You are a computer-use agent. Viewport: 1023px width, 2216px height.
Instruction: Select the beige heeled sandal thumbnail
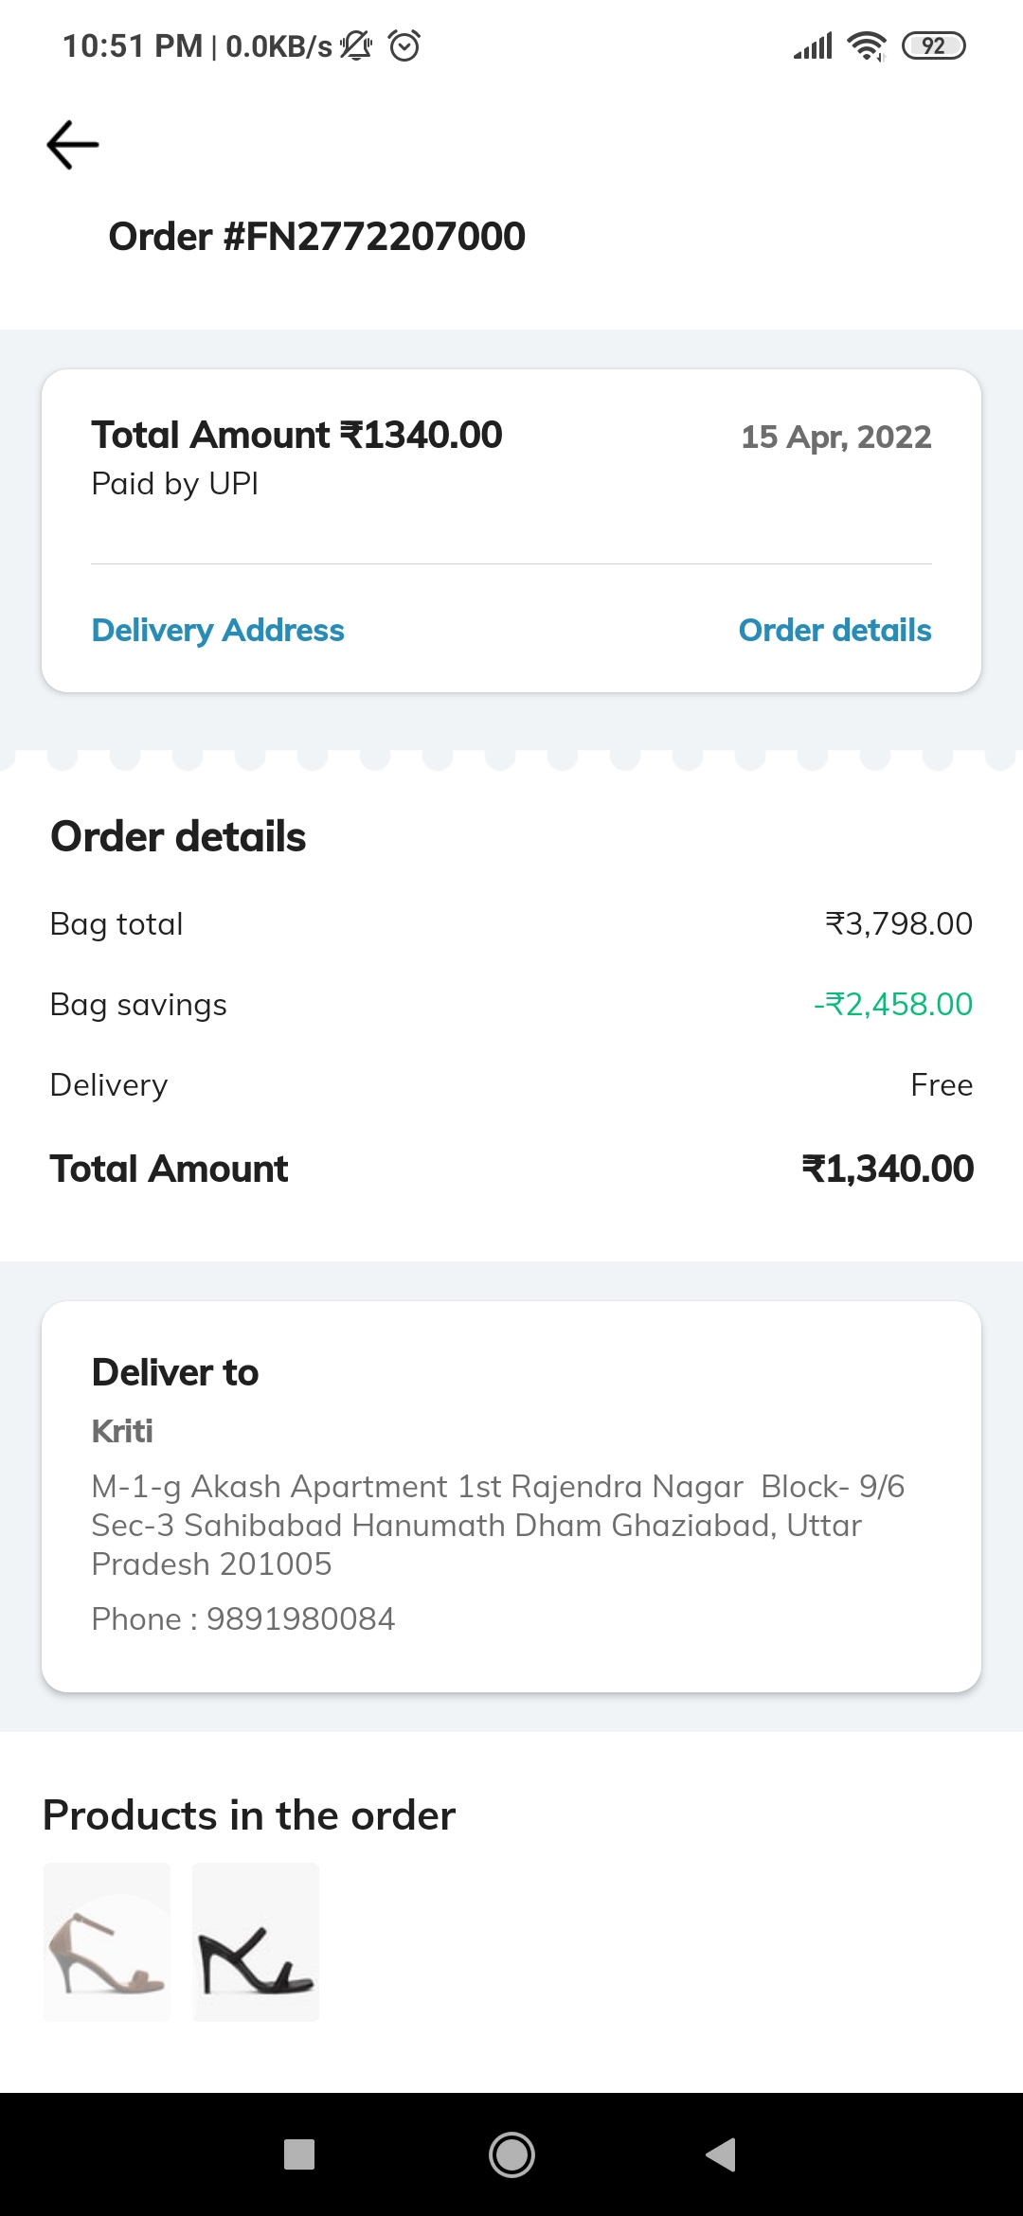click(x=107, y=1941)
